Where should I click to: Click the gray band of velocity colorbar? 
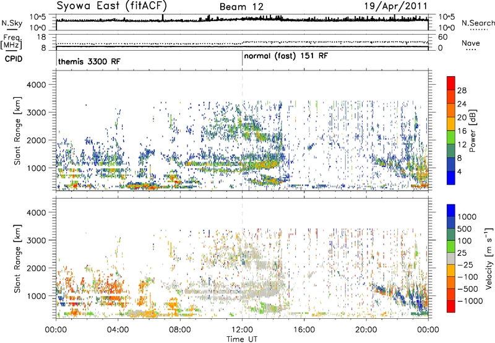tap(451, 258)
